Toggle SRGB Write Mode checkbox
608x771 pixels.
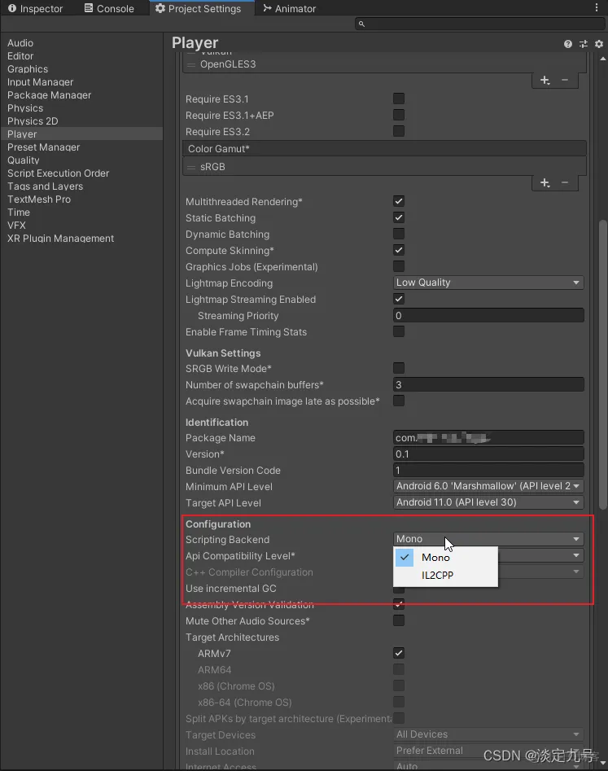click(399, 368)
